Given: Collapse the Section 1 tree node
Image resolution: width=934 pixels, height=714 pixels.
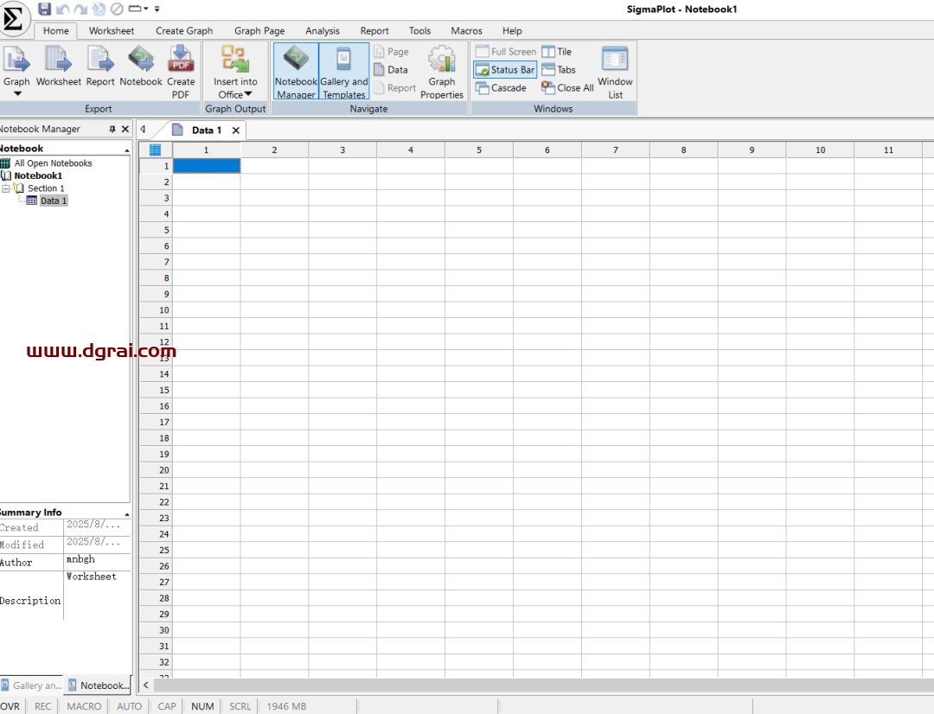Looking at the screenshot, I should [x=6, y=188].
